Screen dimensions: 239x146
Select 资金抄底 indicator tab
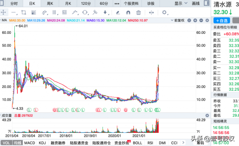click(x=122, y=143)
